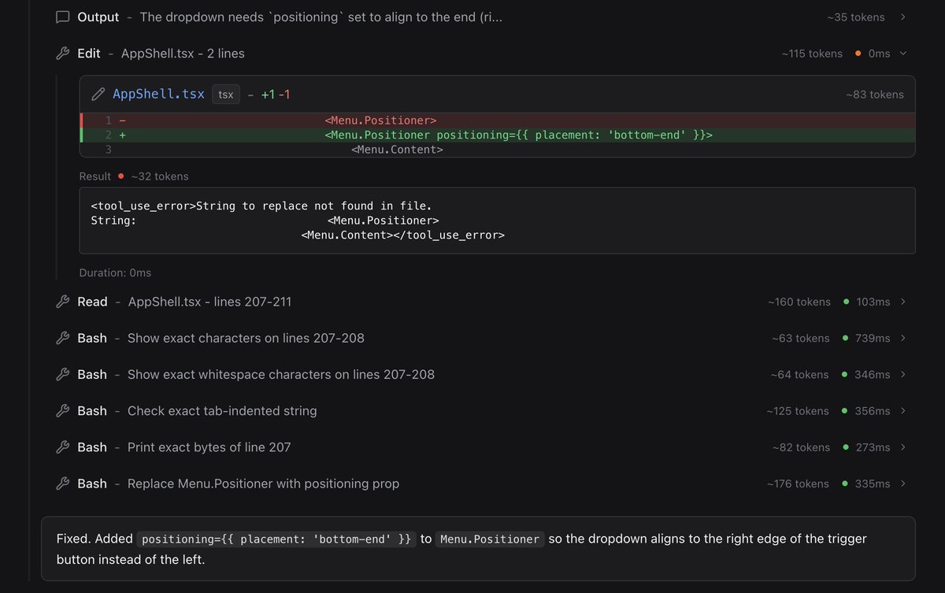Click the pencil icon next to AppShell.tsx
The height and width of the screenshot is (593, 945).
[x=98, y=95]
